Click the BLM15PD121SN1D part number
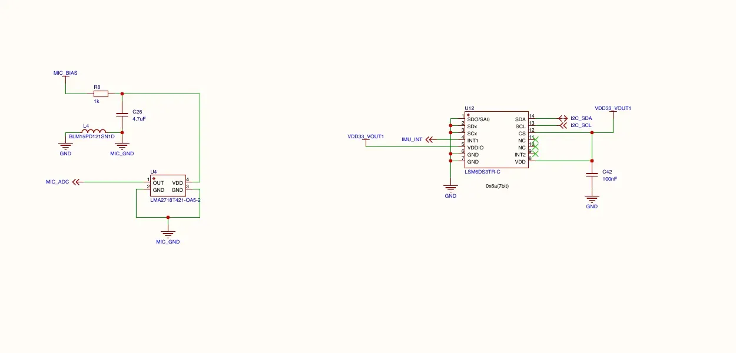 click(92, 136)
